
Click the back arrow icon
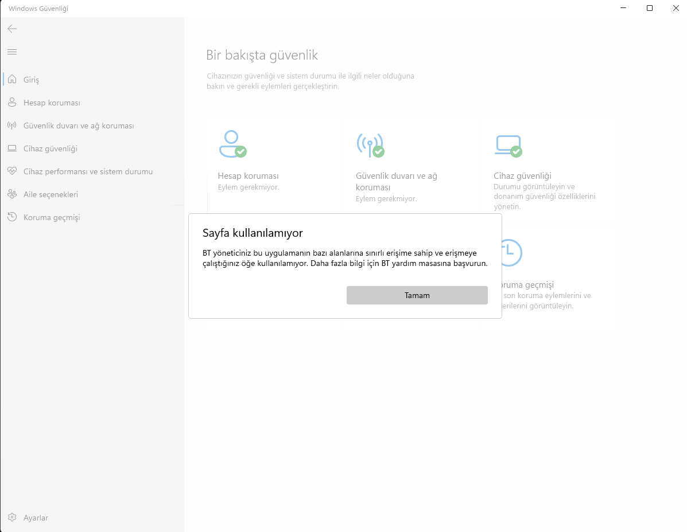click(x=12, y=29)
